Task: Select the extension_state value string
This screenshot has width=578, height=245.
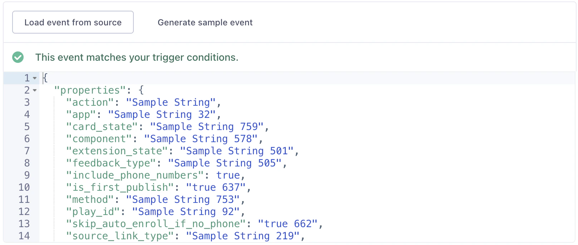Action: 240,151
